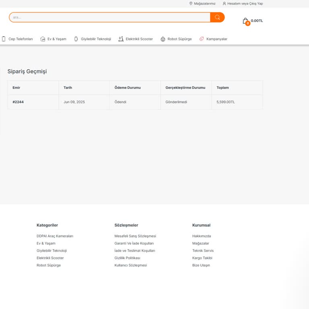Type in the 'ara...' search field

(x=109, y=17)
